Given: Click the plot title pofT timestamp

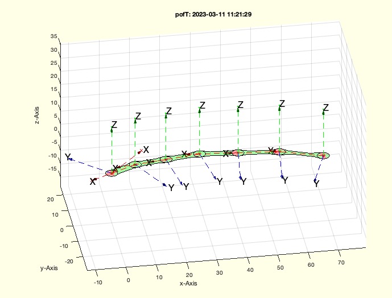Looking at the screenshot, I should pyautogui.click(x=196, y=12).
